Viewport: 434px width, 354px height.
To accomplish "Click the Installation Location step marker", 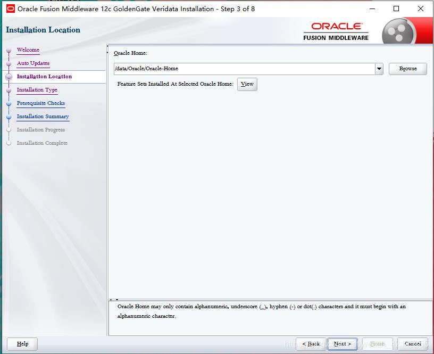I will coord(9,77).
